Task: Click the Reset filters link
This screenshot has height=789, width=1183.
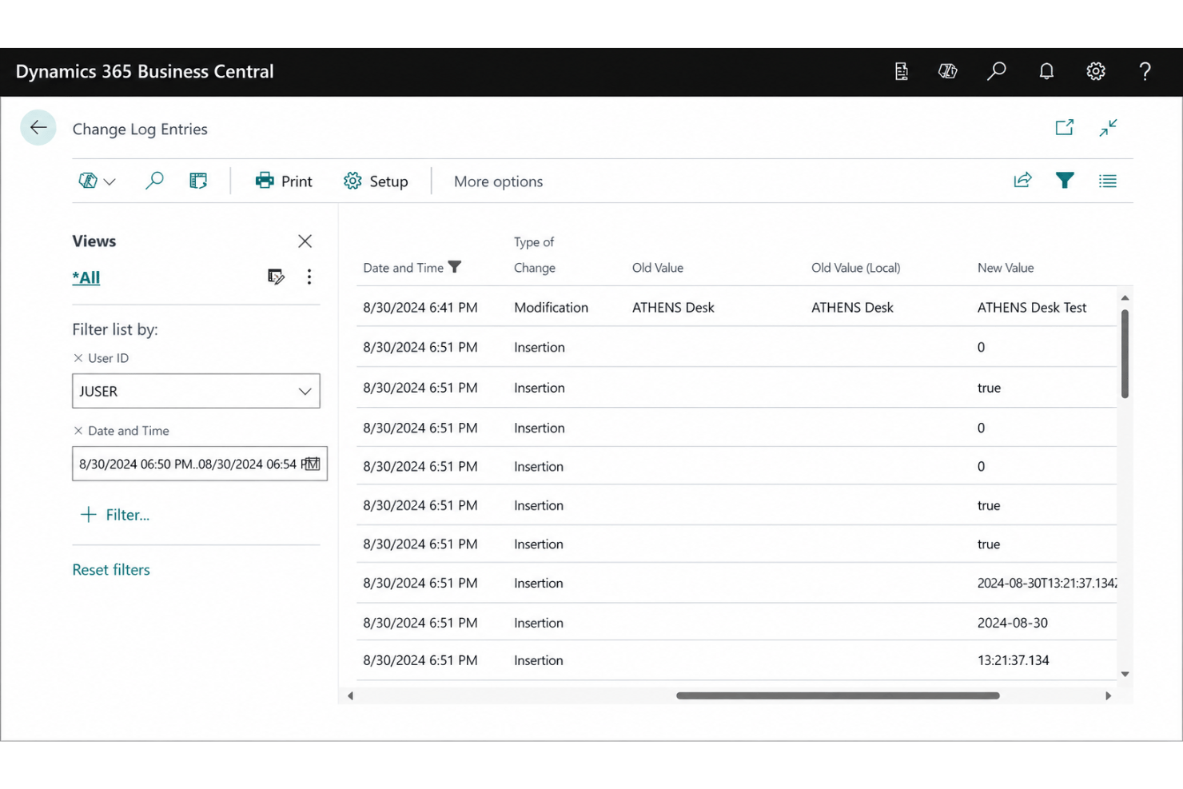Action: pos(111,570)
